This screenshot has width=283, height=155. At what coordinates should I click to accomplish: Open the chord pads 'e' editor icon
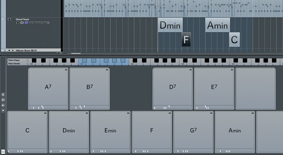pyautogui.click(x=3, y=95)
